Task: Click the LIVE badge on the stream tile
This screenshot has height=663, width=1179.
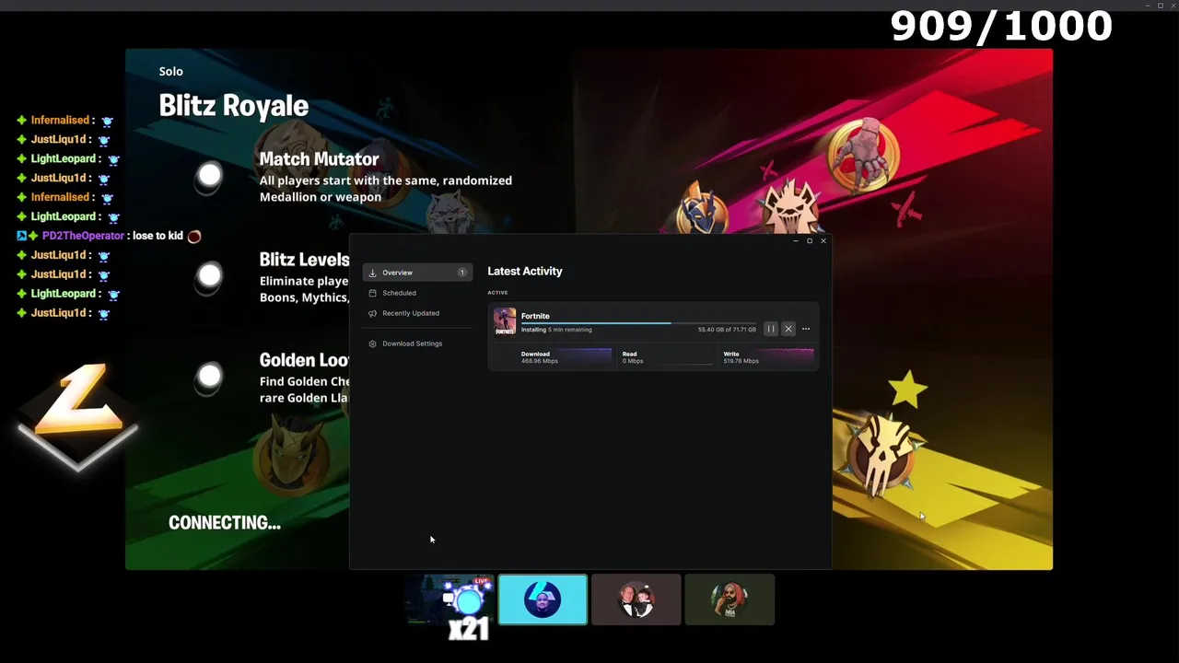Action: click(x=482, y=581)
